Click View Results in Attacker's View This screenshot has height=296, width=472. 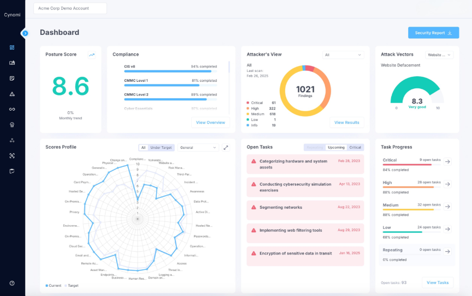tap(346, 122)
